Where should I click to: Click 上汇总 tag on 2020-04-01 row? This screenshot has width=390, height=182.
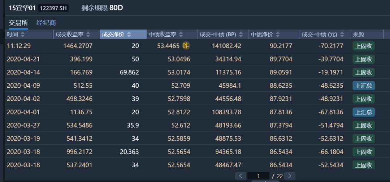tap(364, 112)
